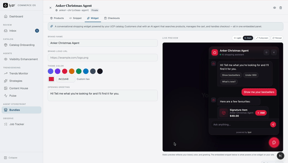Viewport: 288px width, 163px height.
Task: Click the Brand Logo URL field
Action: pos(103,58)
